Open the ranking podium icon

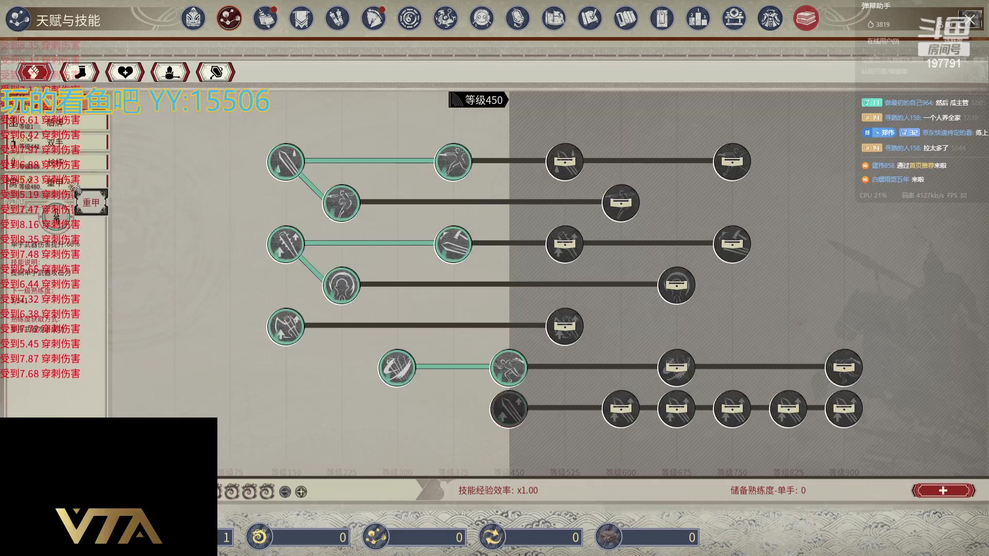(x=698, y=19)
